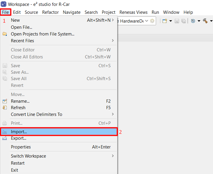Select Restart in the File menu
This screenshot has height=174, width=213.
pyautogui.click(x=59, y=163)
